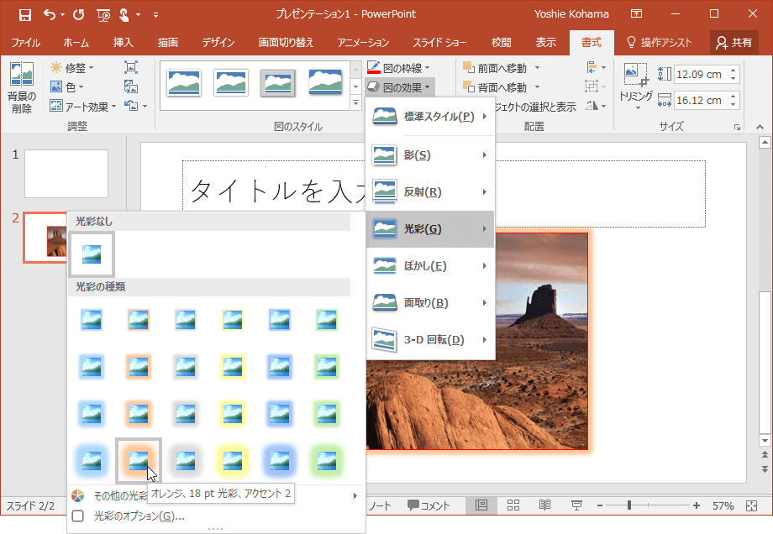This screenshot has height=534, width=773.
Task: Click the width field showing 16.12 cm
Action: tap(700, 101)
